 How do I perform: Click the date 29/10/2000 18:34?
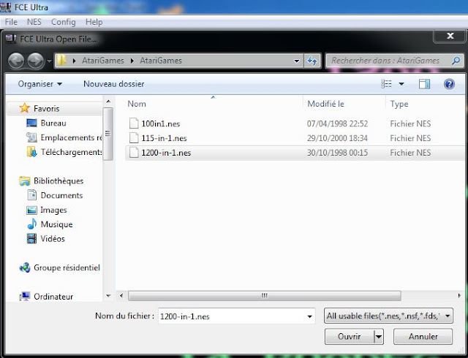(x=337, y=138)
